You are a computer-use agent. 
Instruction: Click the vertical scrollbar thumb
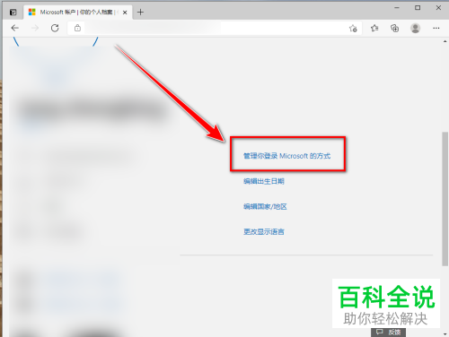click(x=445, y=199)
